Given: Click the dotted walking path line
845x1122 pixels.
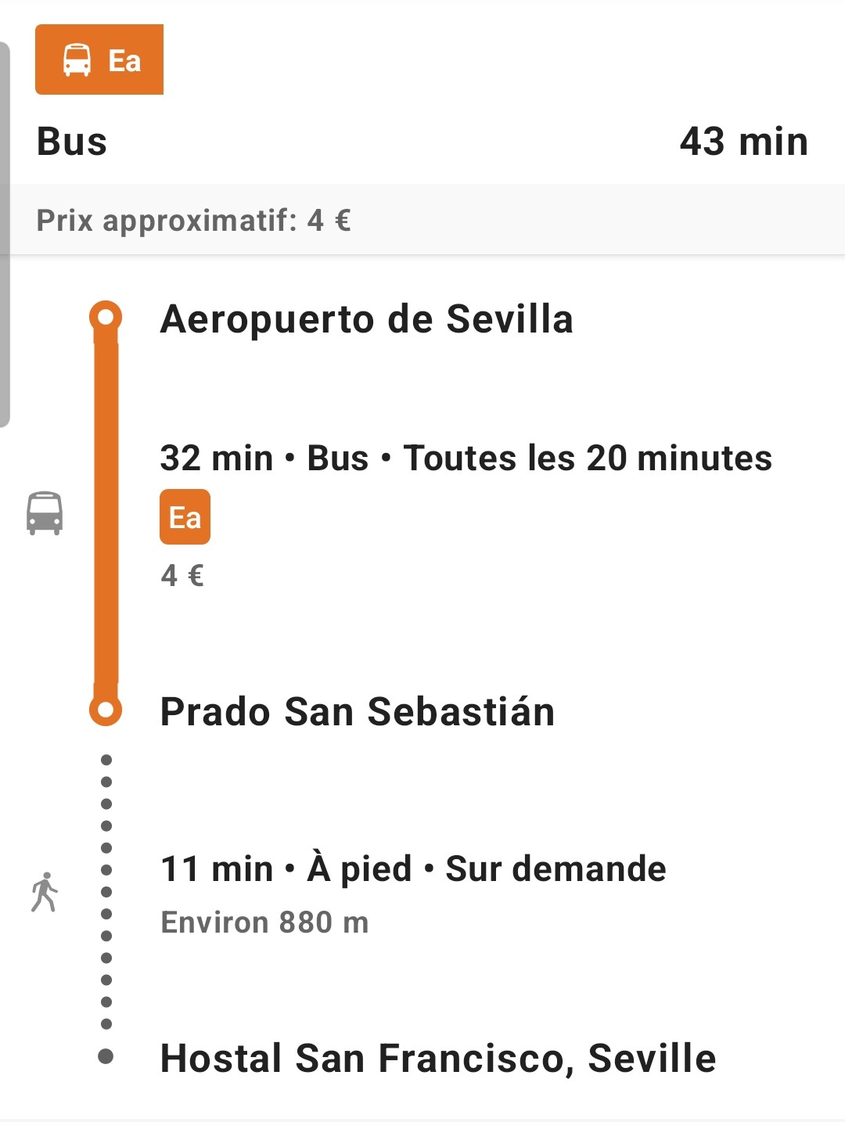Looking at the screenshot, I should (106, 892).
